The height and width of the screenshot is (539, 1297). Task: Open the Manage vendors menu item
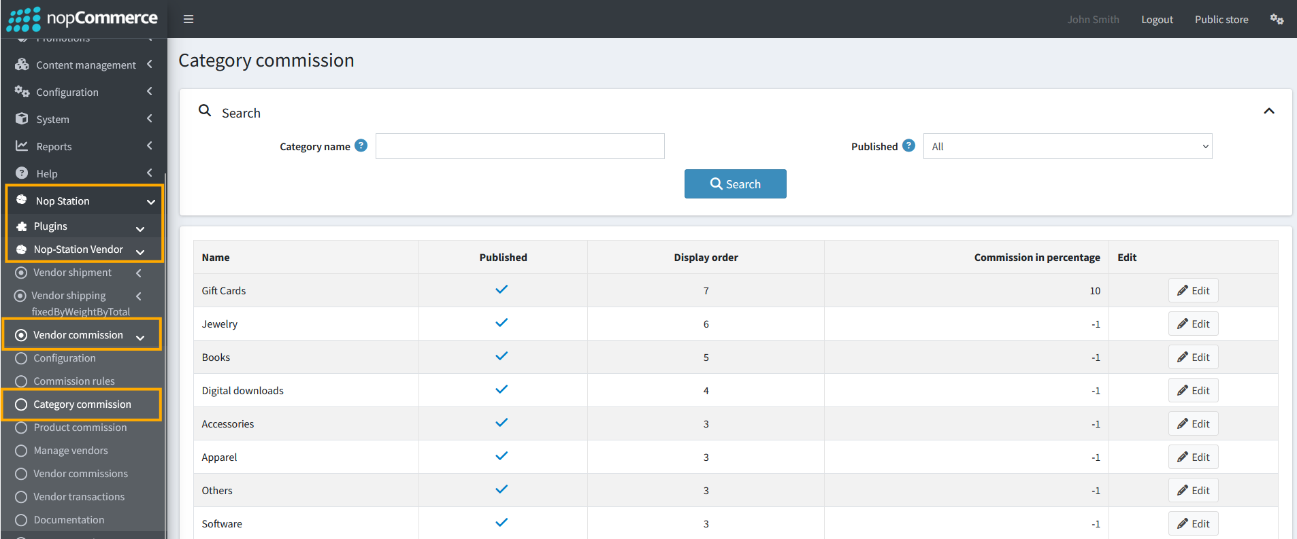[x=71, y=451]
